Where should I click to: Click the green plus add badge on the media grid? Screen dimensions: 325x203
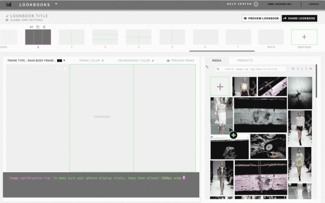233,136
